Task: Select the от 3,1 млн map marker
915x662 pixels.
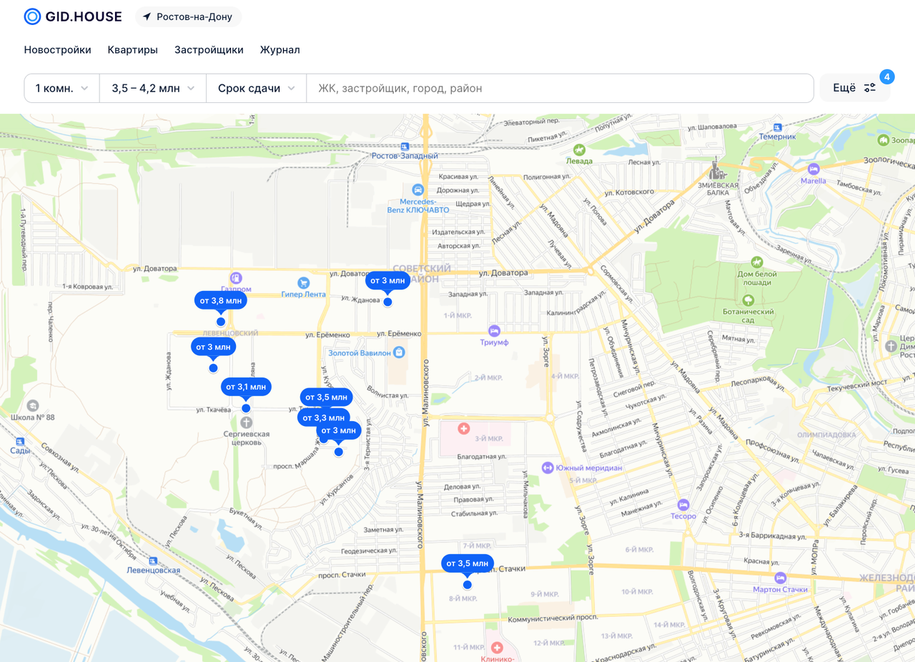Action: click(x=246, y=387)
